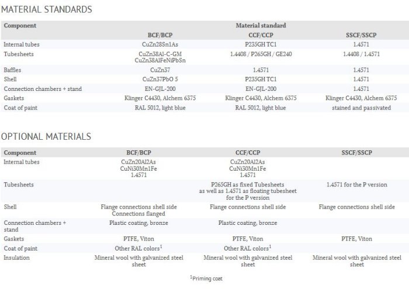Screen dimensions: 409x293
Task: Click the MATERIAL STANDARDS heading
Action: point(46,9)
